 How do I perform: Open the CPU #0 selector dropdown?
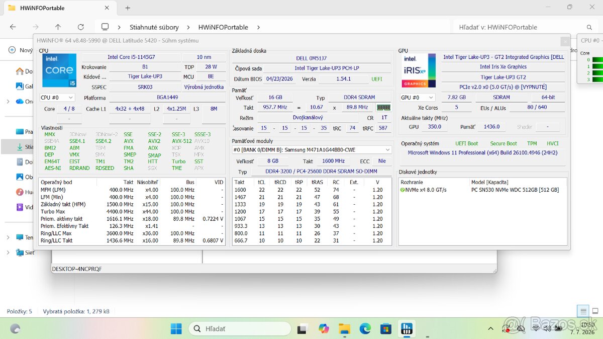pos(57,98)
